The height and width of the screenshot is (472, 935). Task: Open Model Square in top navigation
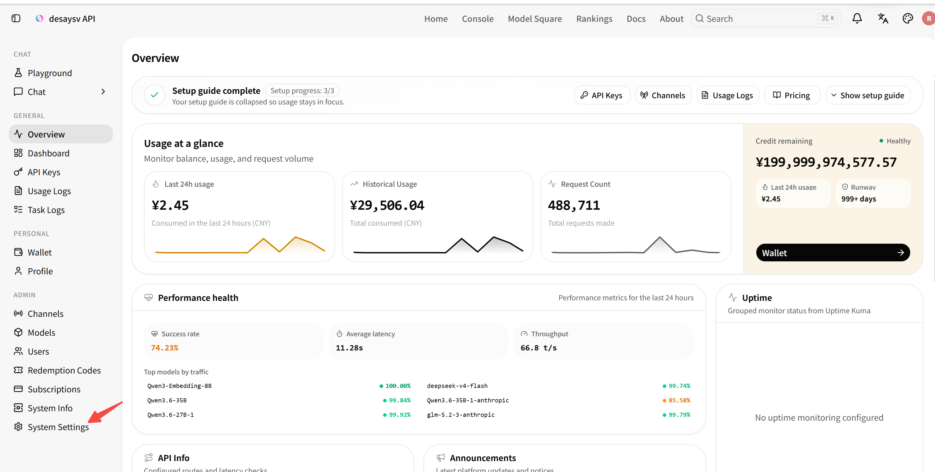(x=535, y=19)
